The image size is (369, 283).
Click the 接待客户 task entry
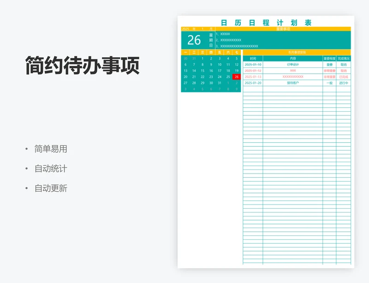292,83
